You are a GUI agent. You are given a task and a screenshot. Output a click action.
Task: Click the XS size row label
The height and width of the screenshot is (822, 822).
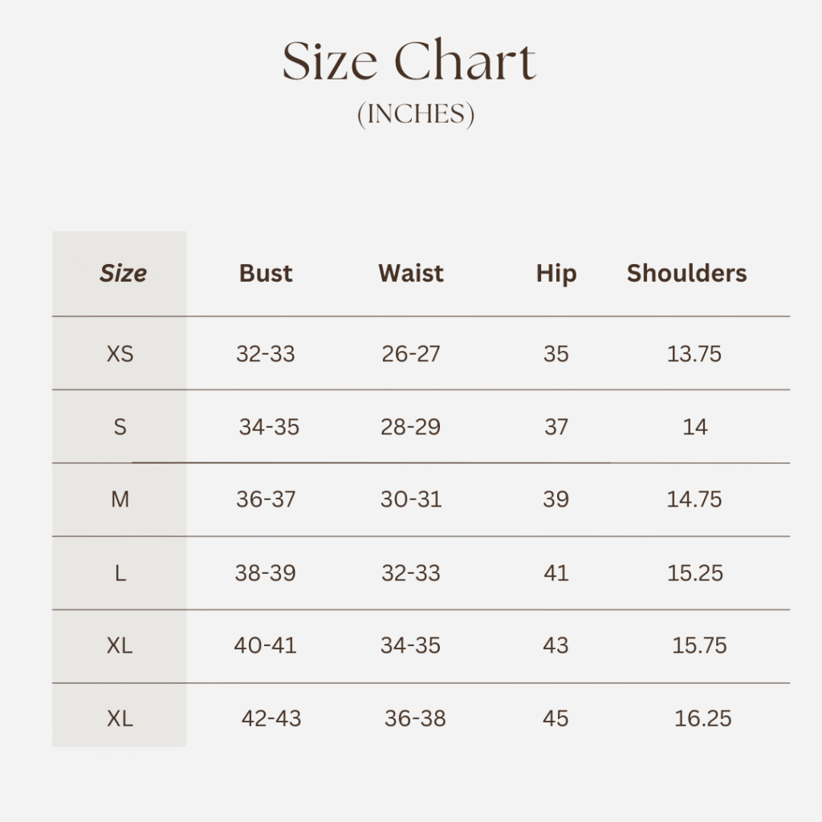tap(120, 354)
